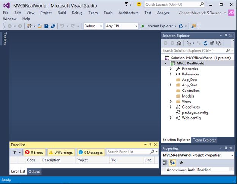Click the feedback smiley icon
Viewport: 237px width, 184px height.
[x=139, y=4]
